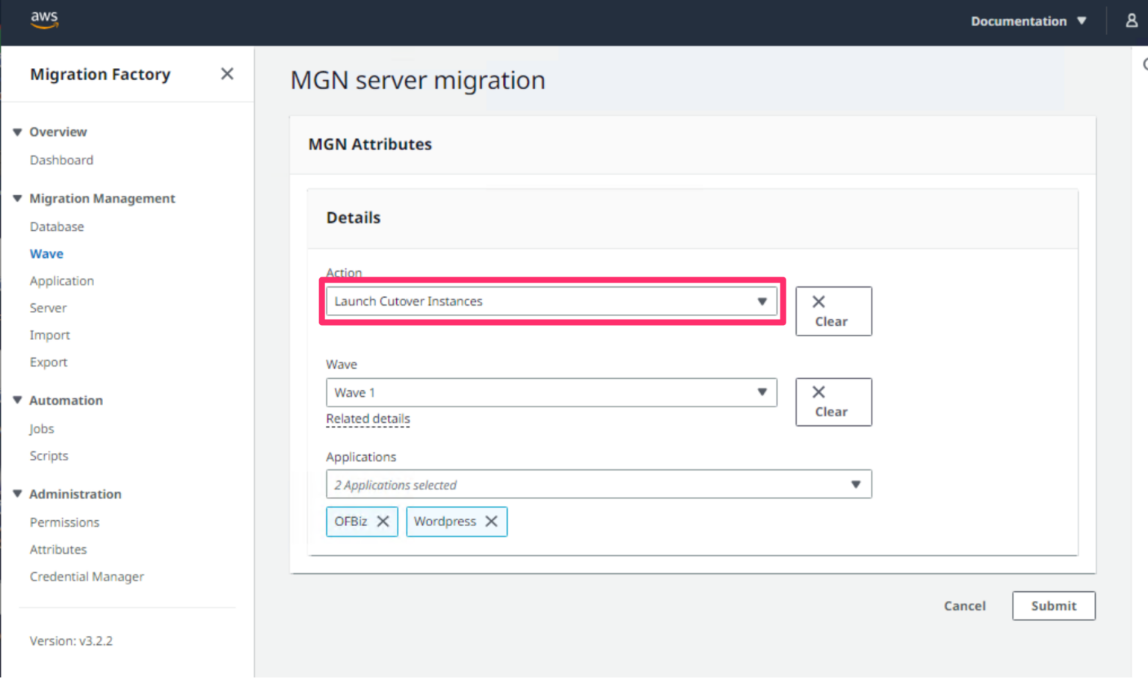Screen dimensions: 1148x695
Task: Click the user profile icon top right
Action: tap(1132, 21)
